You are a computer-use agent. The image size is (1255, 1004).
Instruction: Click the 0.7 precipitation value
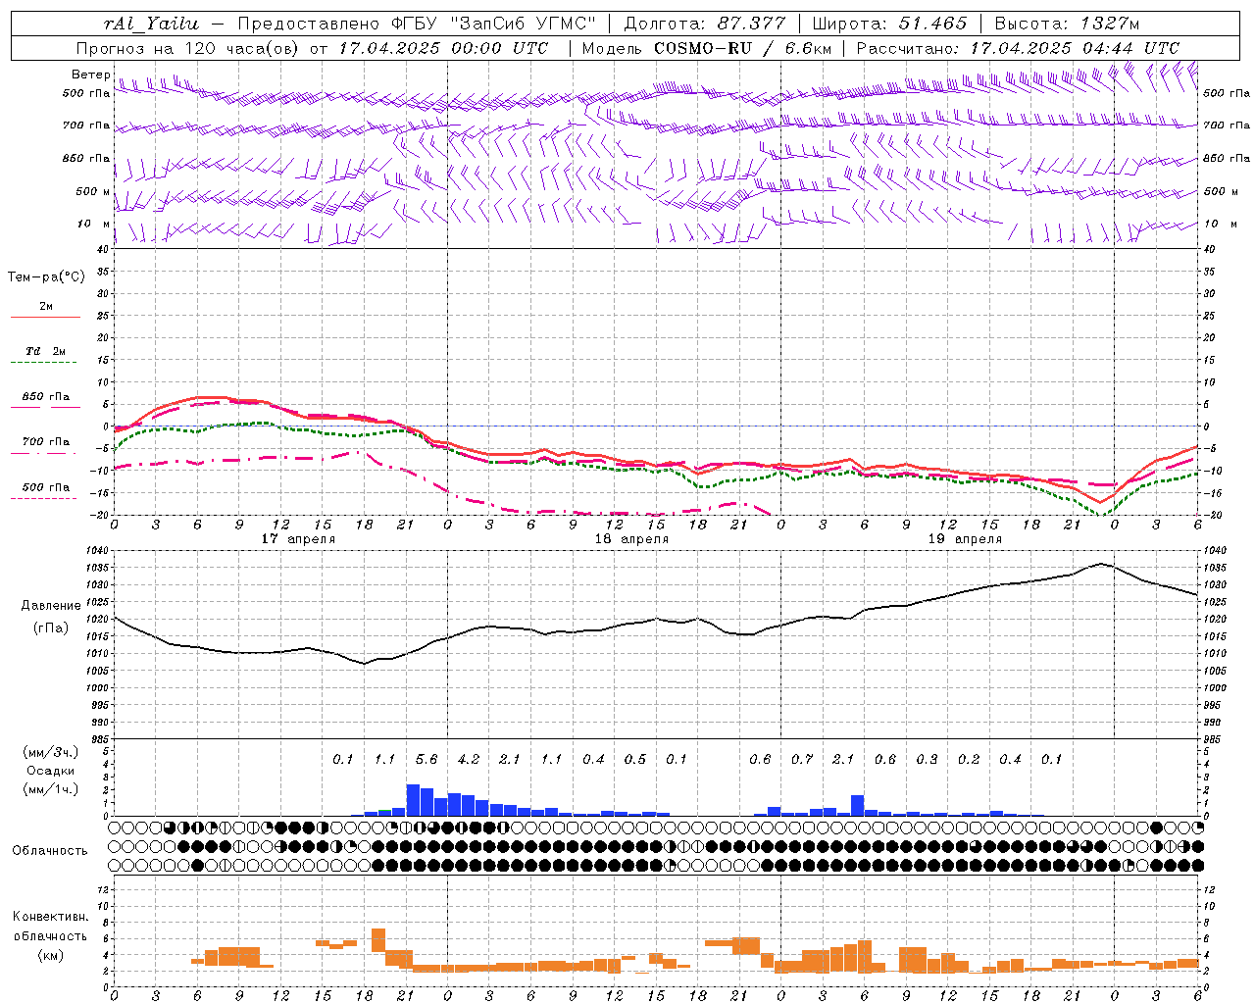coord(802,760)
